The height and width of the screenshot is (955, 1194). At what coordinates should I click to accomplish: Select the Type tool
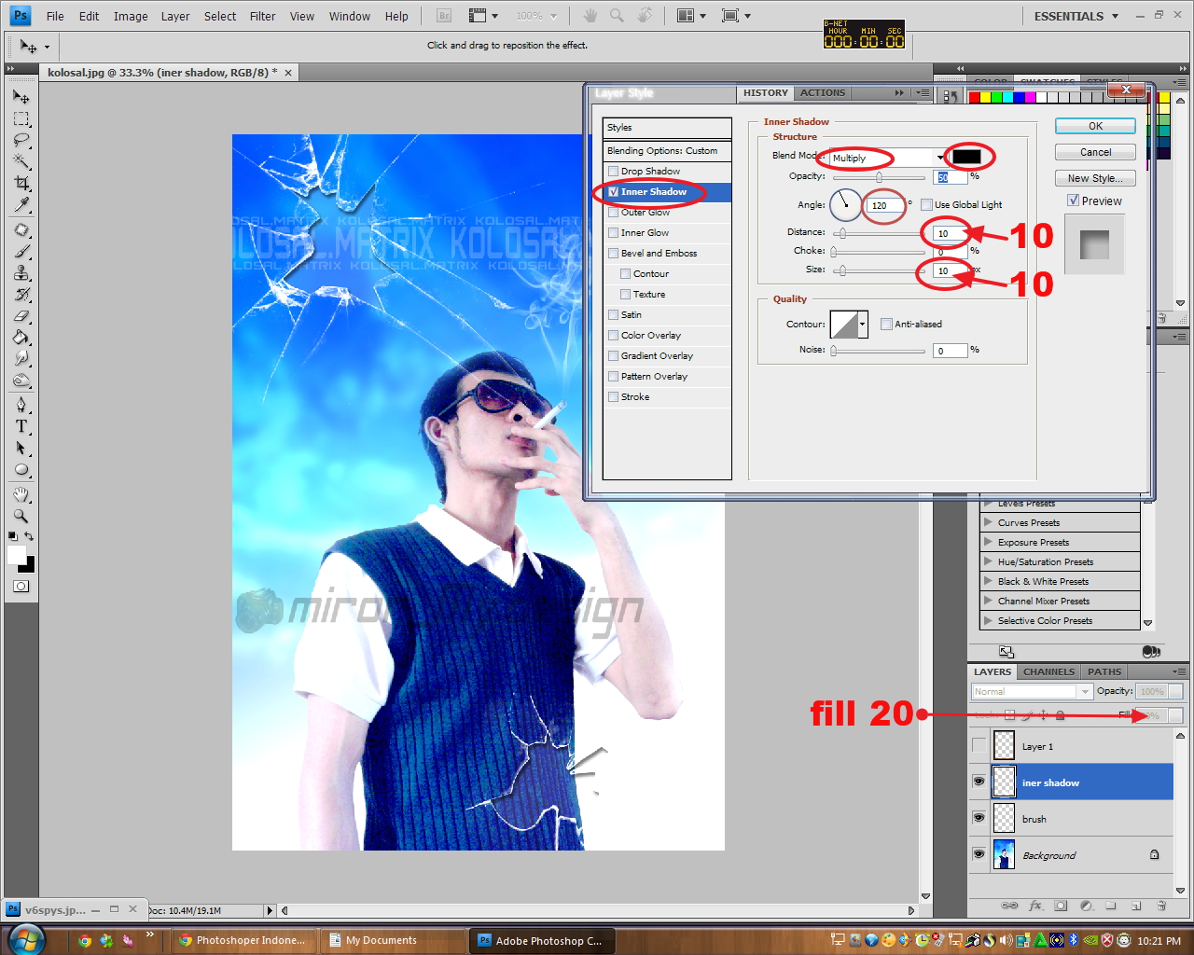click(21, 426)
